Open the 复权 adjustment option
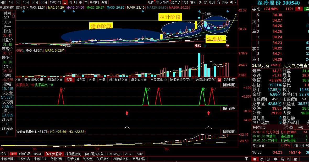The image size is (309, 162). [193, 2]
